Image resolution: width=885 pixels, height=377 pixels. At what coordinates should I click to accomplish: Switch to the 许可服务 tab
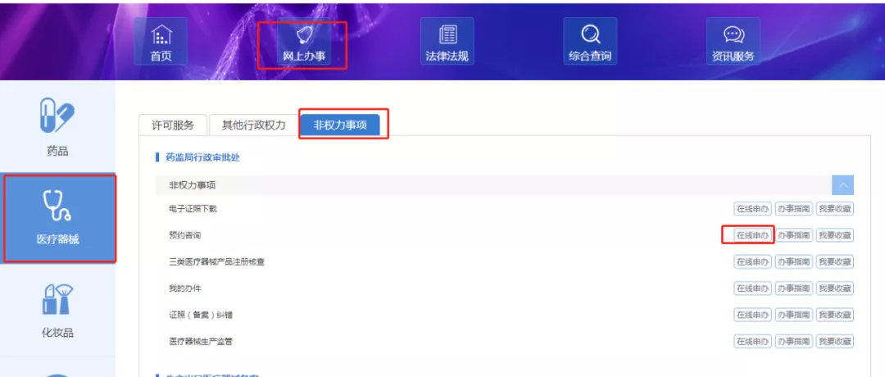tap(173, 125)
